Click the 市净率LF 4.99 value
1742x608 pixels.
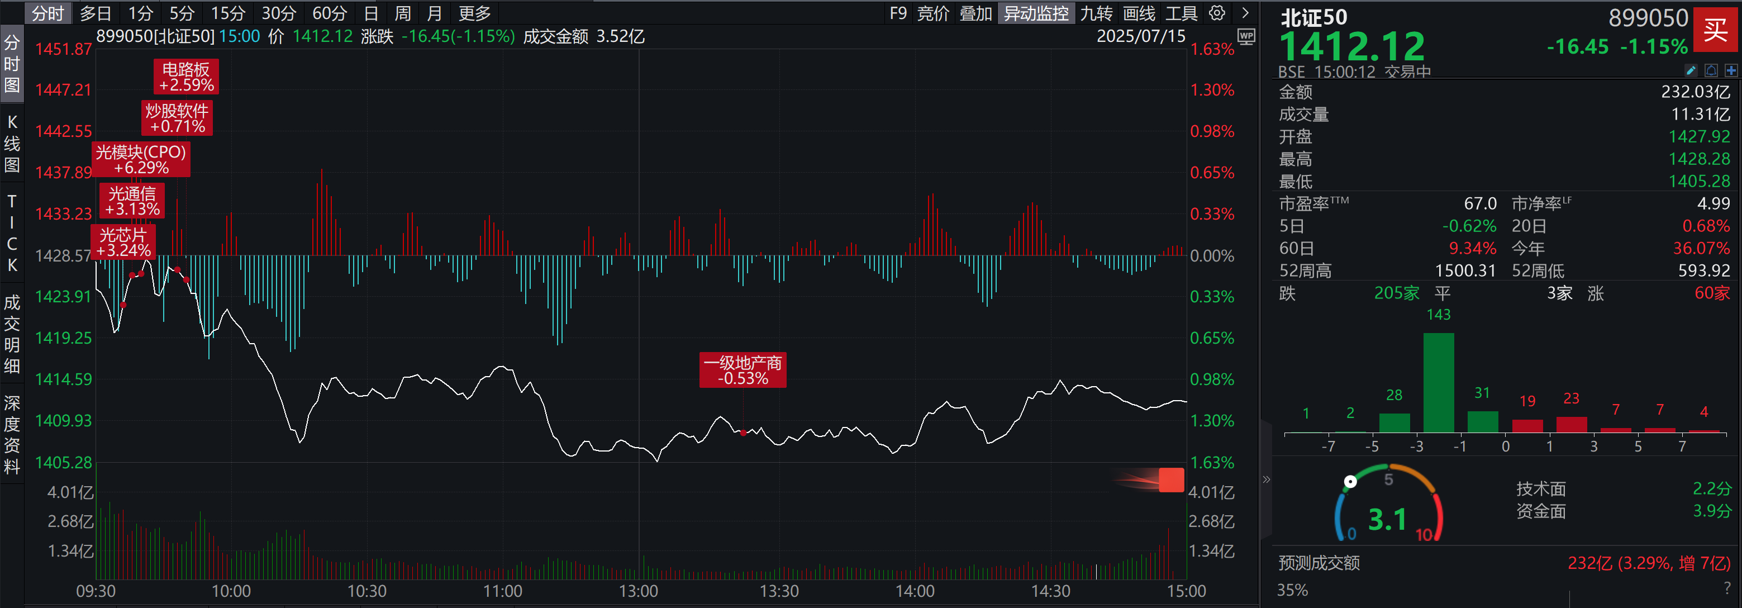click(x=1714, y=203)
